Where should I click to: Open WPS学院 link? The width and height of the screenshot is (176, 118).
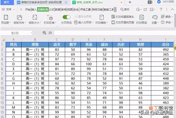pos(166,2)
